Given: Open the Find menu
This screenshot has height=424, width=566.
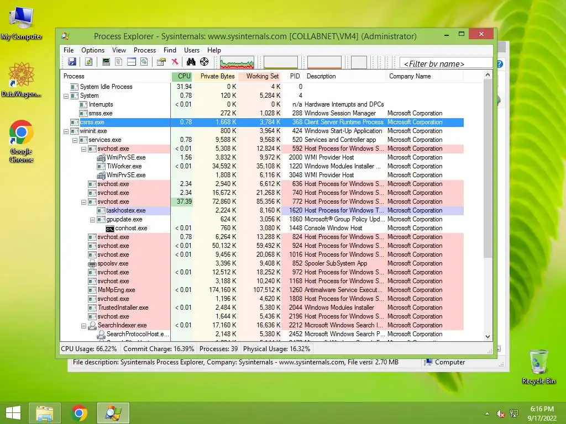Looking at the screenshot, I should pos(170,50).
